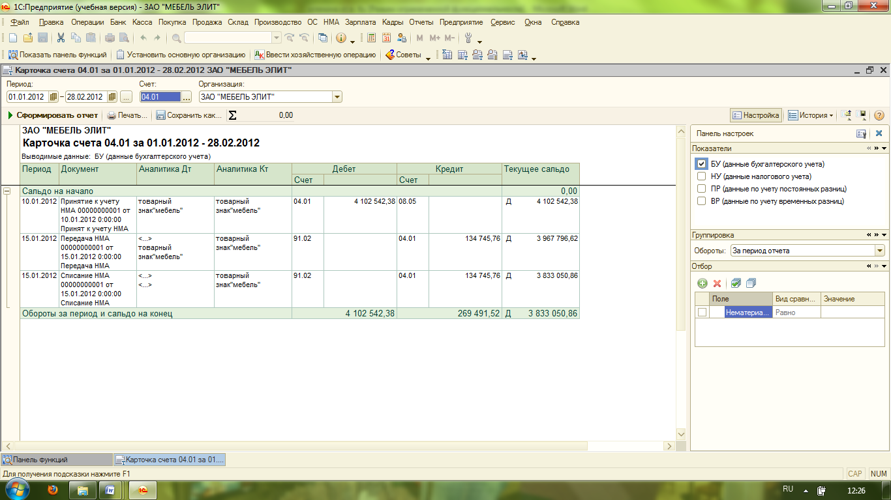Open the Файл menu

pos(20,22)
